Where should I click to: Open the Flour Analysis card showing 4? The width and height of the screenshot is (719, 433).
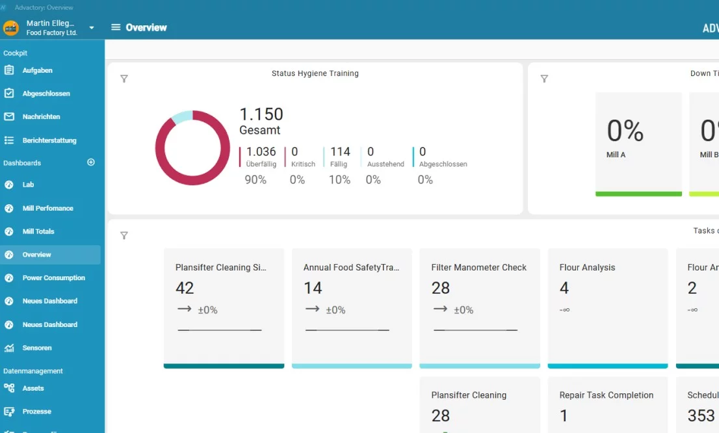click(x=608, y=308)
